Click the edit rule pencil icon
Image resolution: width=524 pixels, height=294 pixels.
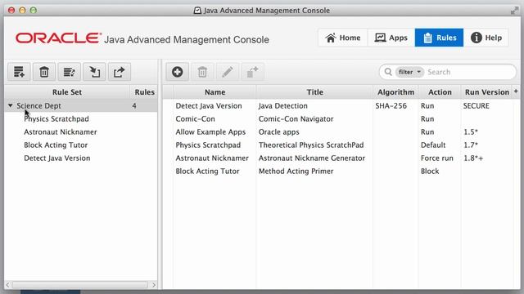tap(228, 72)
